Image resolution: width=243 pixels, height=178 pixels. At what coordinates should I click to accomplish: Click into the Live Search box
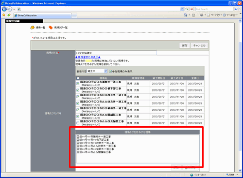pos(214,9)
